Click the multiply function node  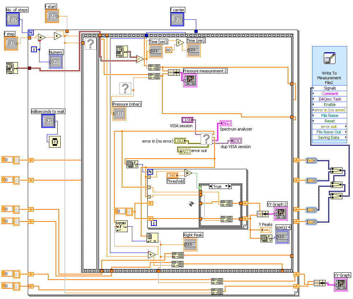[x=42, y=38]
